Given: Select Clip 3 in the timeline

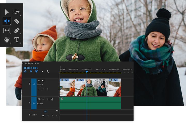Looking at the screenshot, I should [115, 88].
